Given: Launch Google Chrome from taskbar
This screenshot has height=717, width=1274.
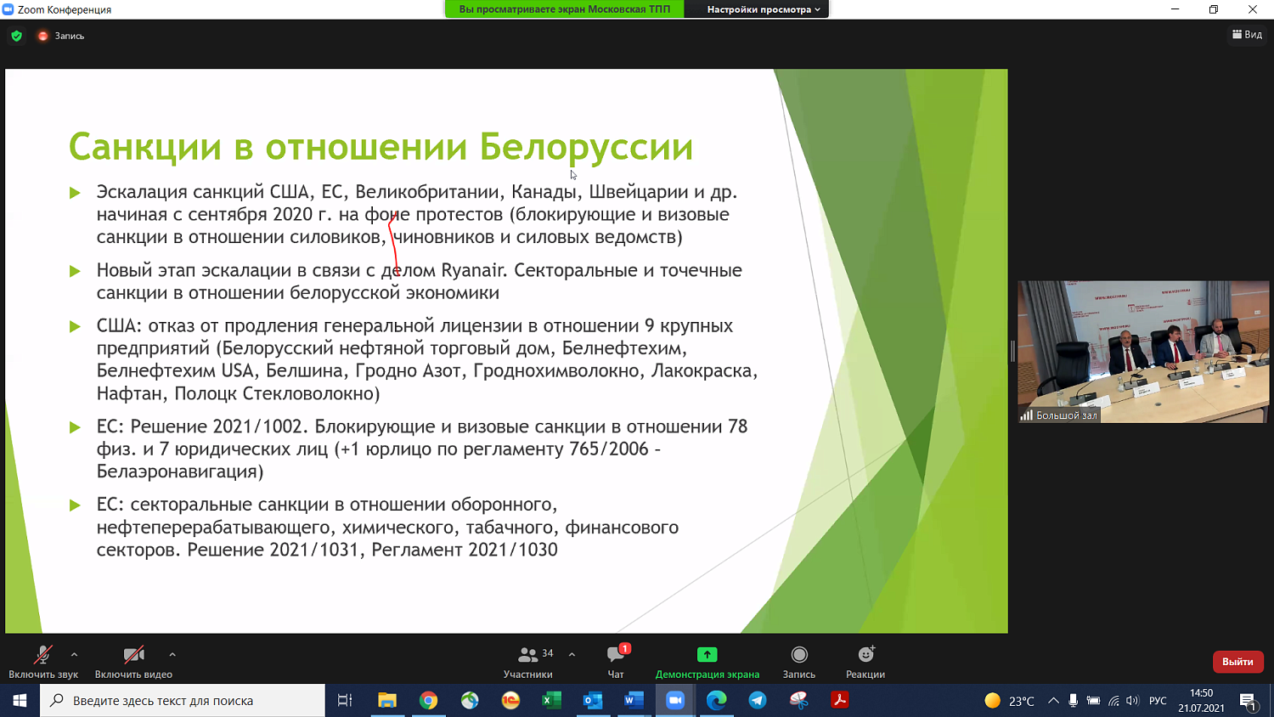Looking at the screenshot, I should pos(428,701).
